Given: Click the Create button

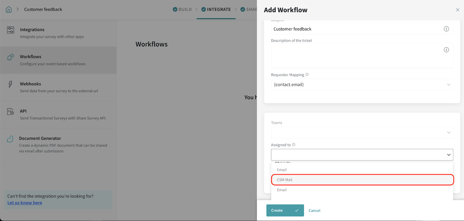Looking at the screenshot, I should tap(285, 210).
